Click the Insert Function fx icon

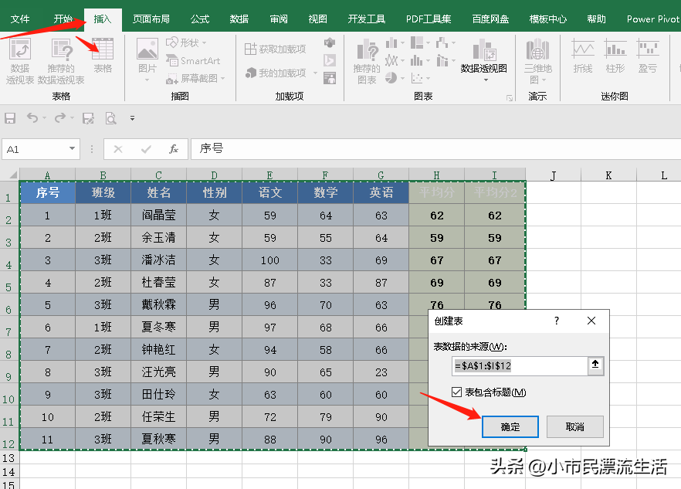click(x=173, y=149)
